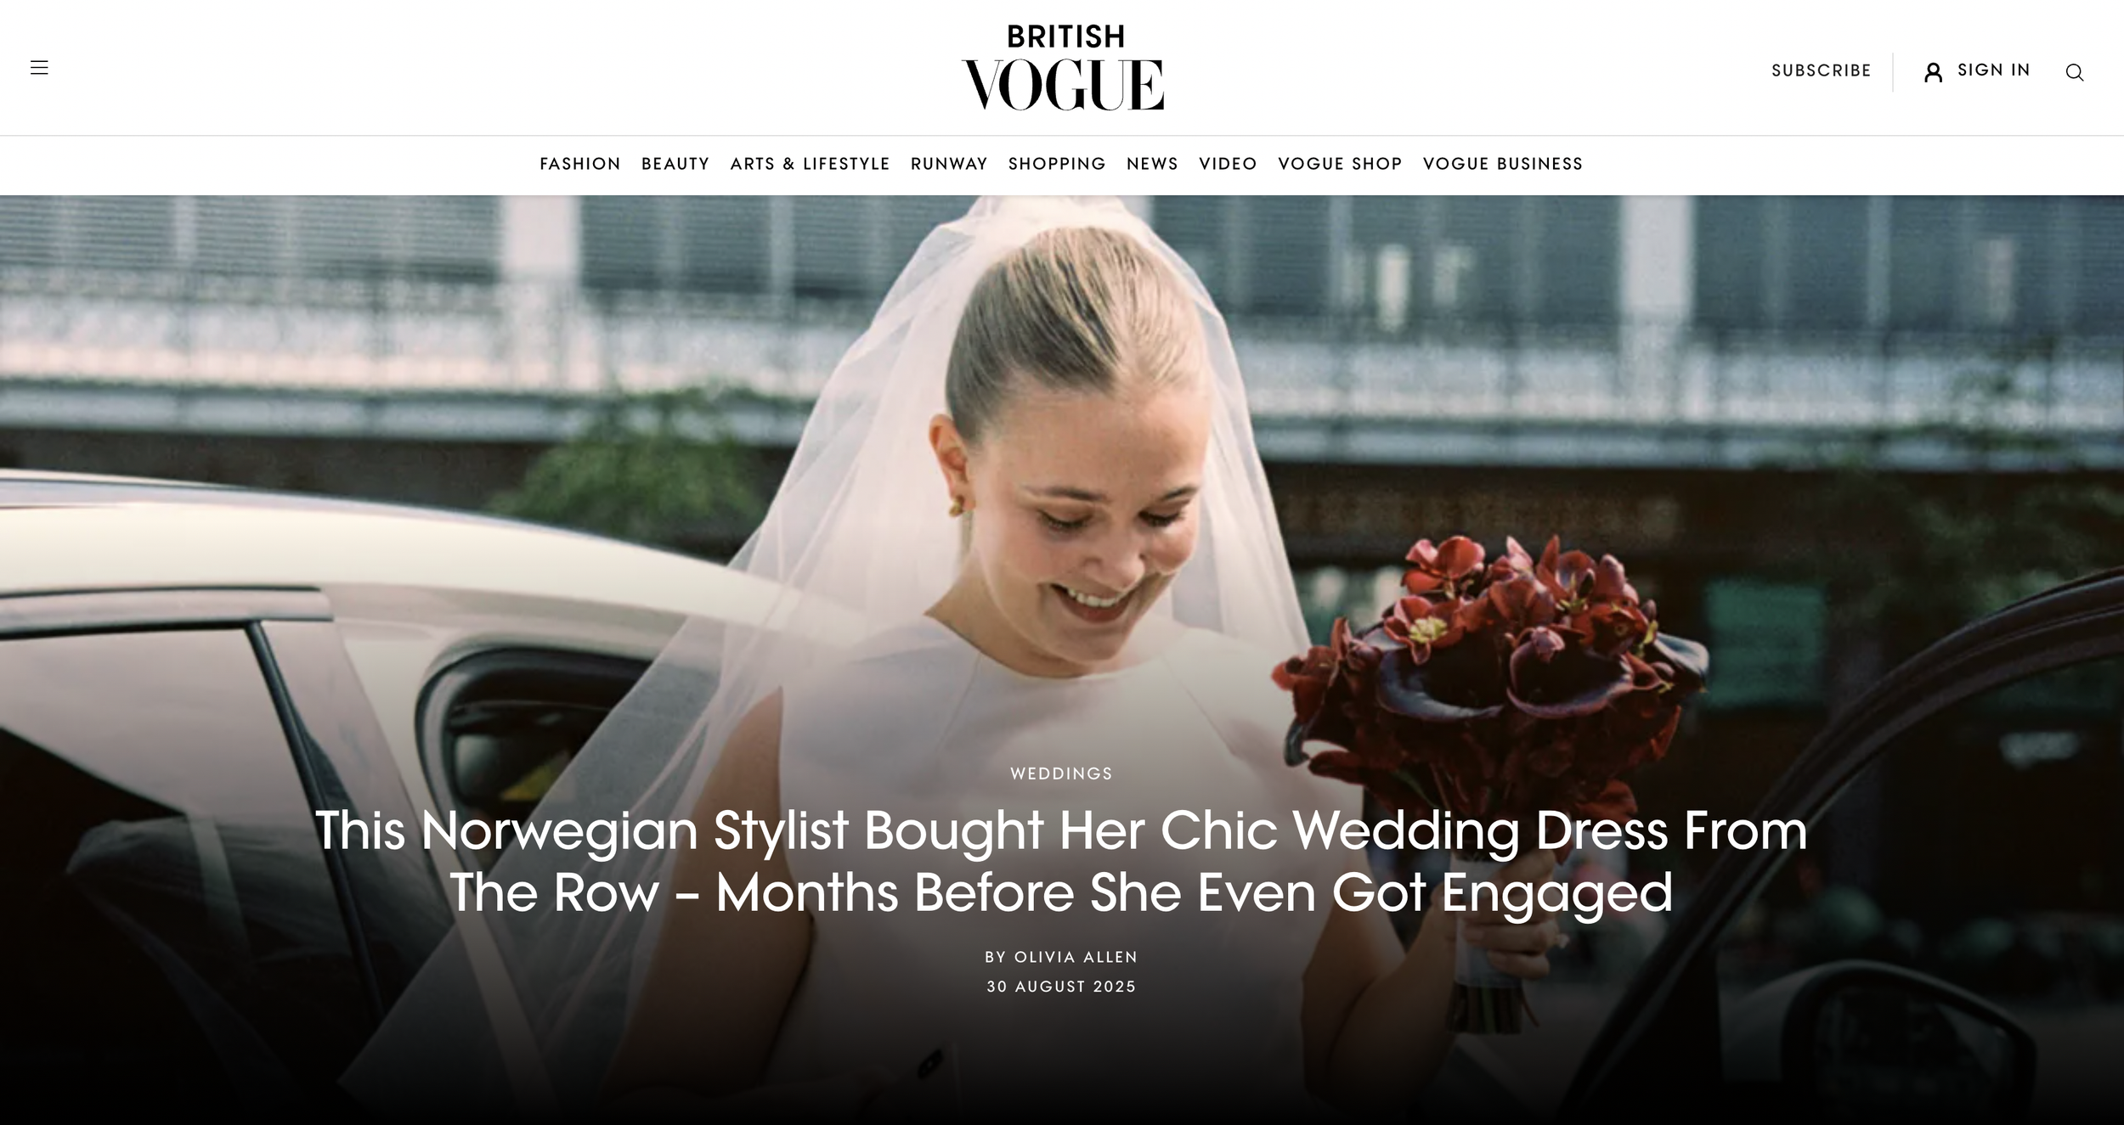The image size is (2124, 1125).
Task: Open Vogue Shop link
Action: point(1340,164)
